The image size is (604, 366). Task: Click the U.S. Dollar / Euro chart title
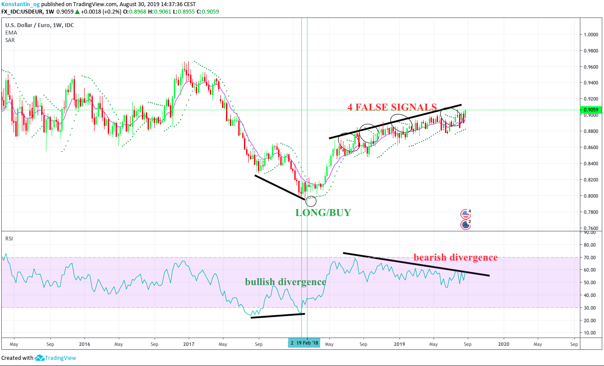pos(39,25)
